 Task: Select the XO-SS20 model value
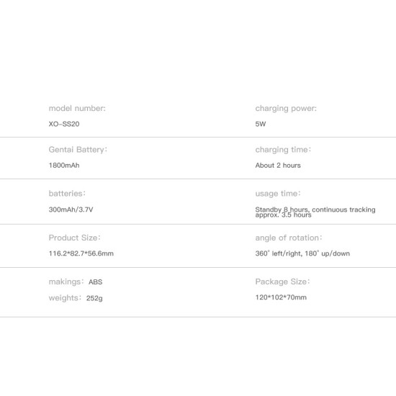pos(64,124)
